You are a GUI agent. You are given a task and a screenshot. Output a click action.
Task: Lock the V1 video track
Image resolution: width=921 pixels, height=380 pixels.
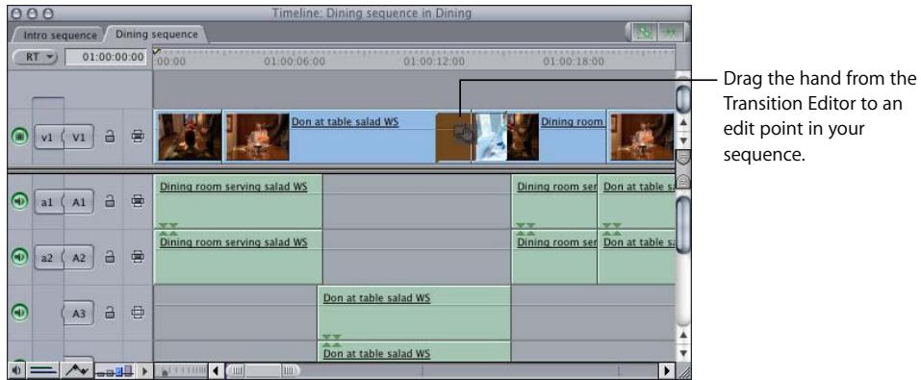click(x=110, y=137)
